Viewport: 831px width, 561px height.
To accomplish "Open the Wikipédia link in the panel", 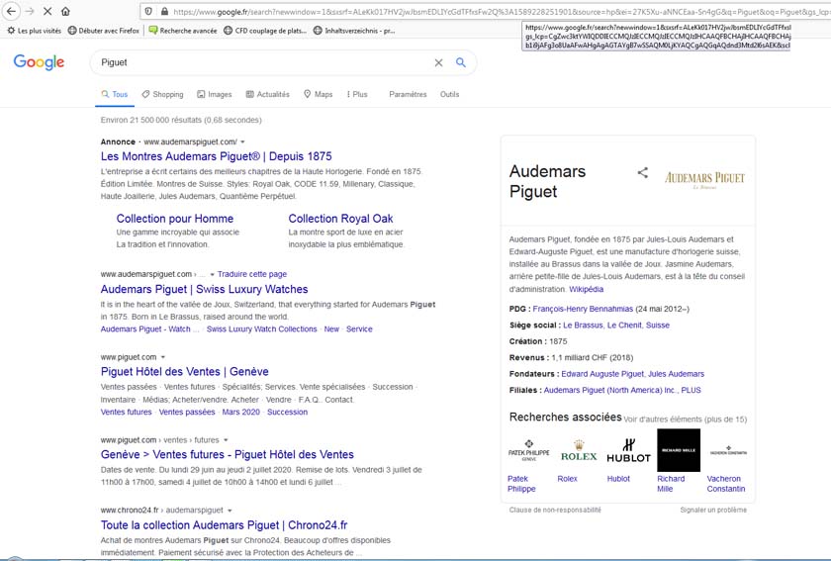I will pyautogui.click(x=586, y=290).
